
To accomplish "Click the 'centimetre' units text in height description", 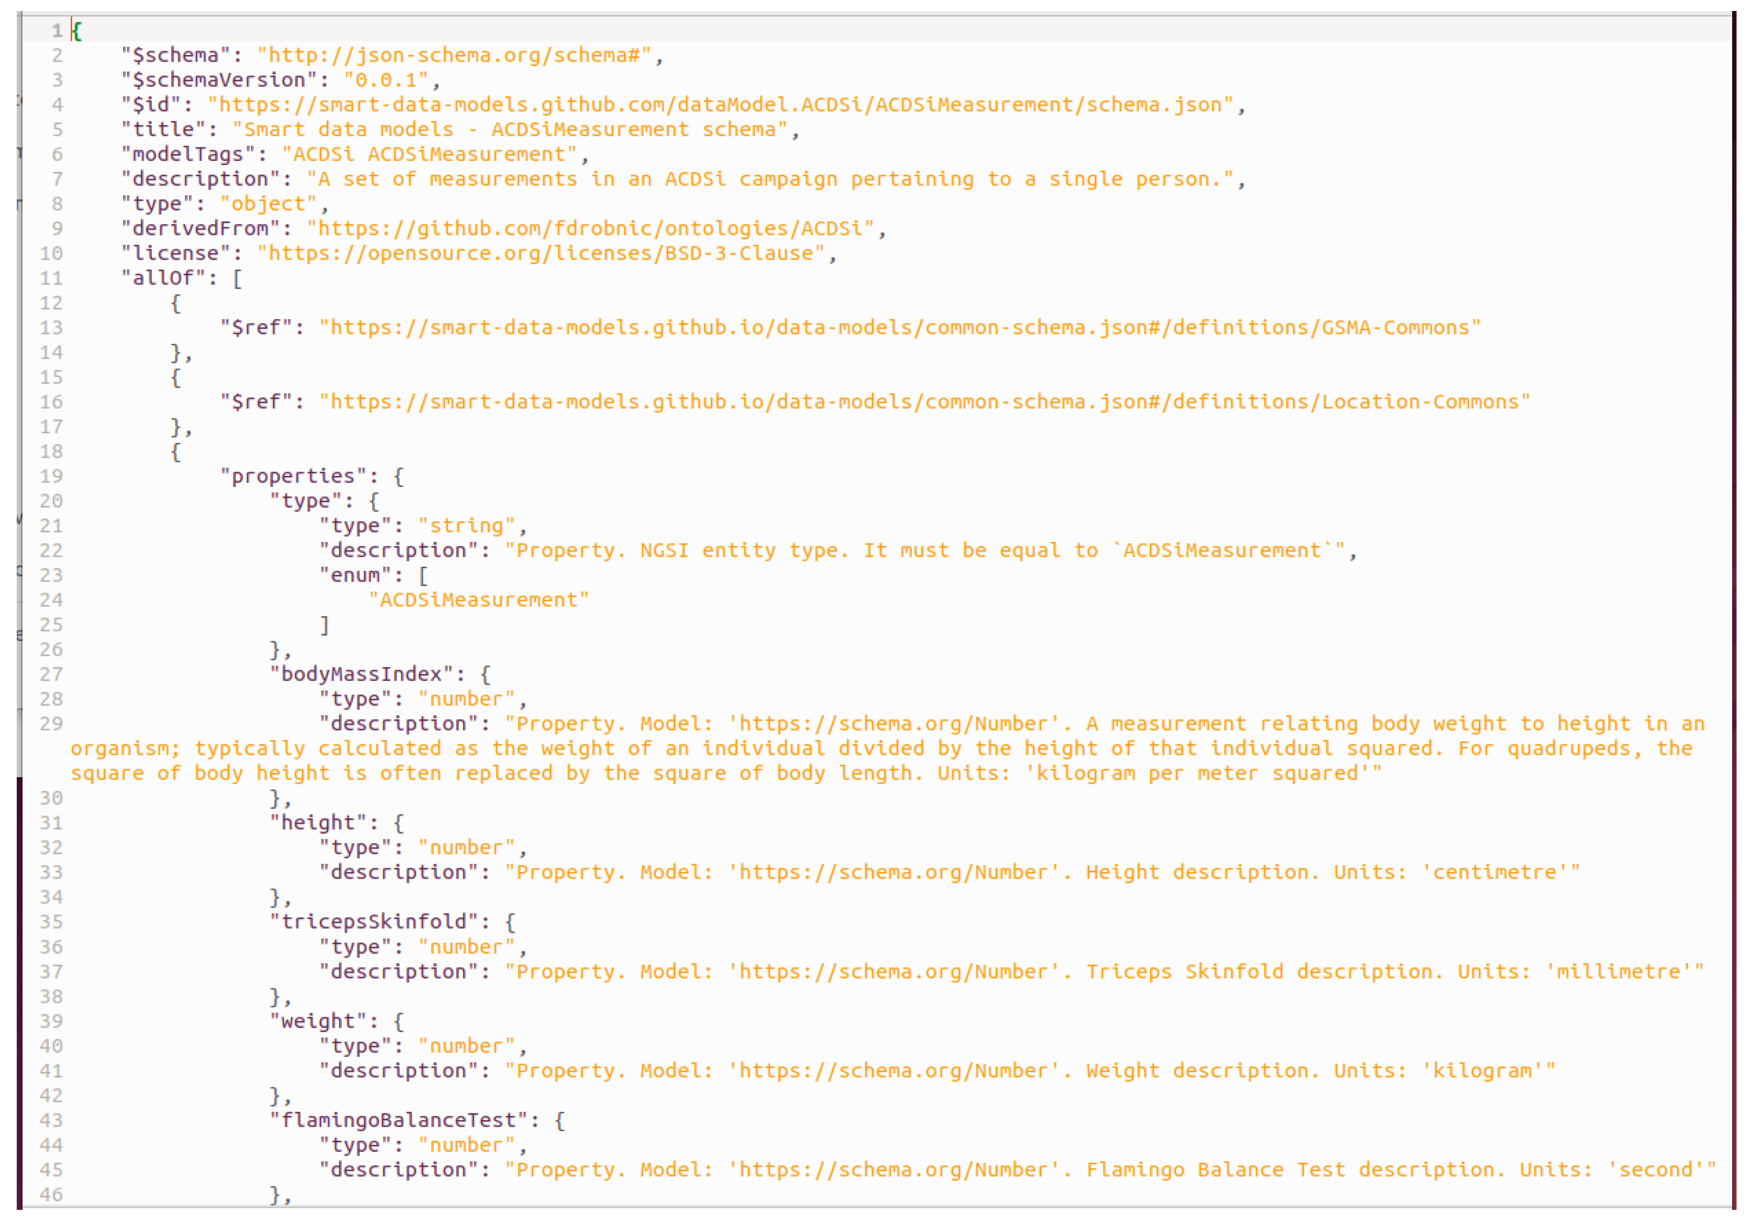I will pos(1494,873).
